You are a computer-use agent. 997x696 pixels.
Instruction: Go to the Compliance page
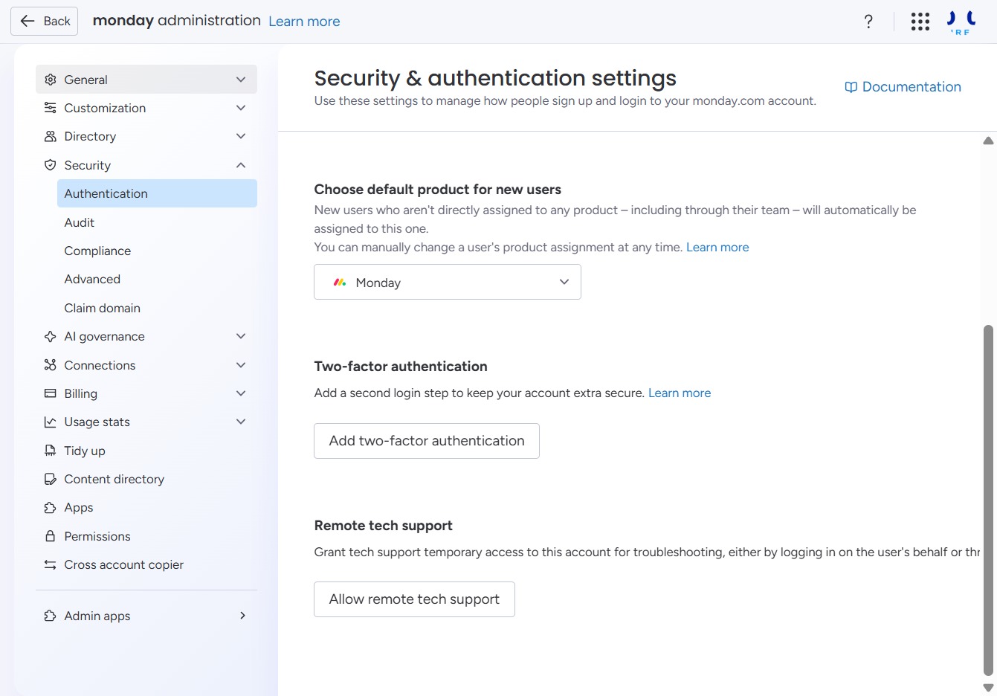pos(157,251)
